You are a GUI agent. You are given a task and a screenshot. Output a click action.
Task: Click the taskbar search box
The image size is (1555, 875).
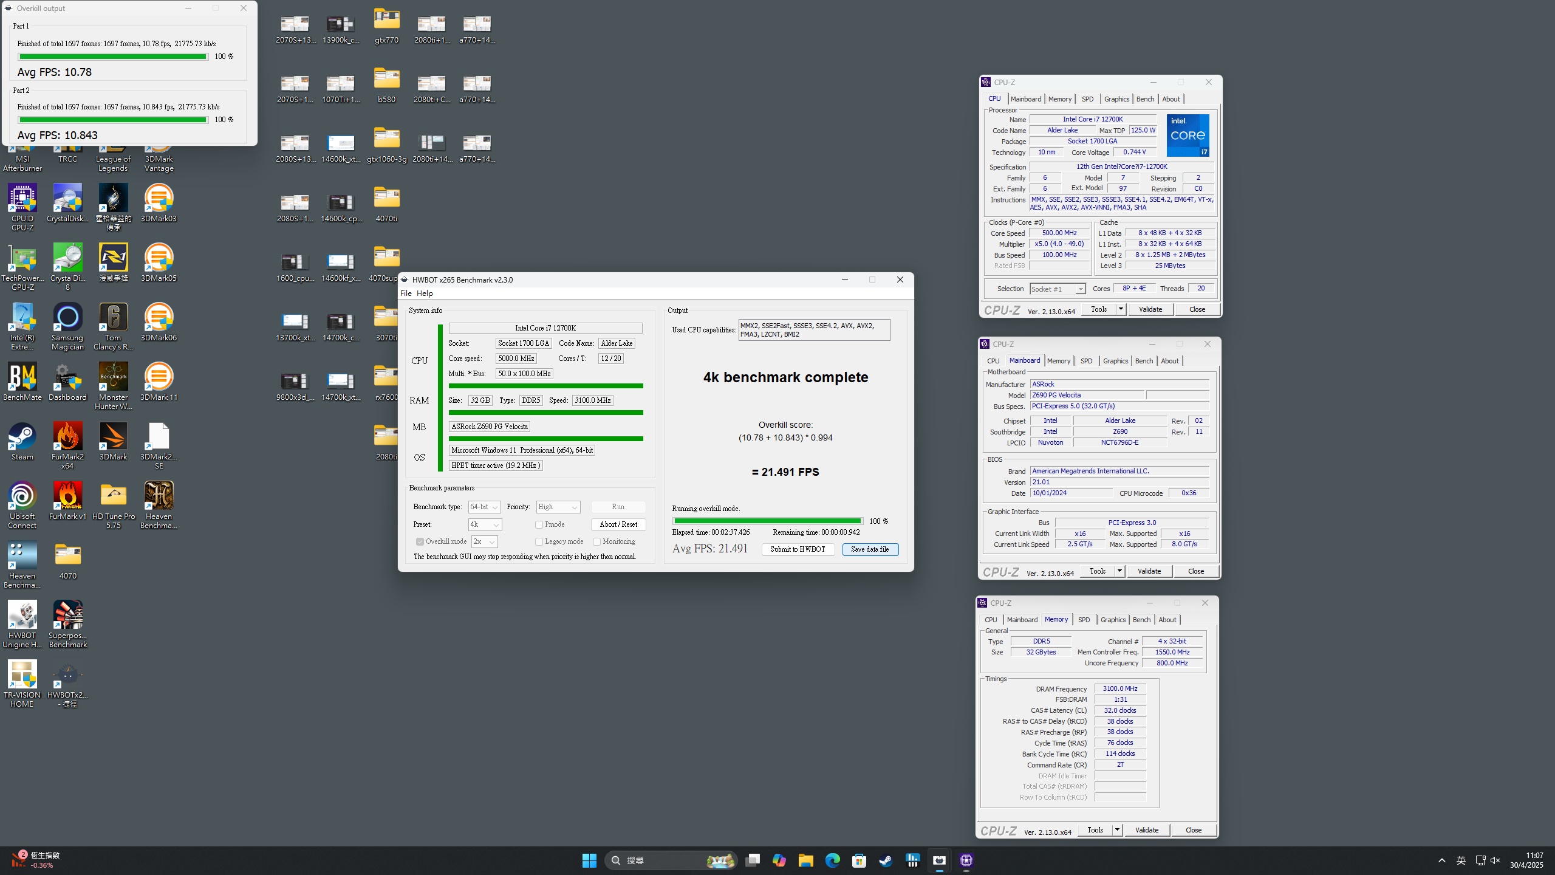pyautogui.click(x=671, y=860)
